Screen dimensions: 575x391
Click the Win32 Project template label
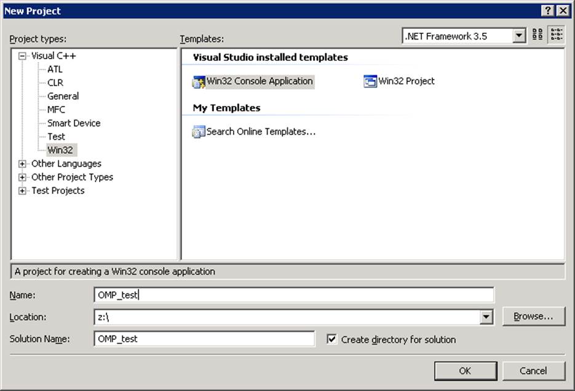pyautogui.click(x=406, y=81)
